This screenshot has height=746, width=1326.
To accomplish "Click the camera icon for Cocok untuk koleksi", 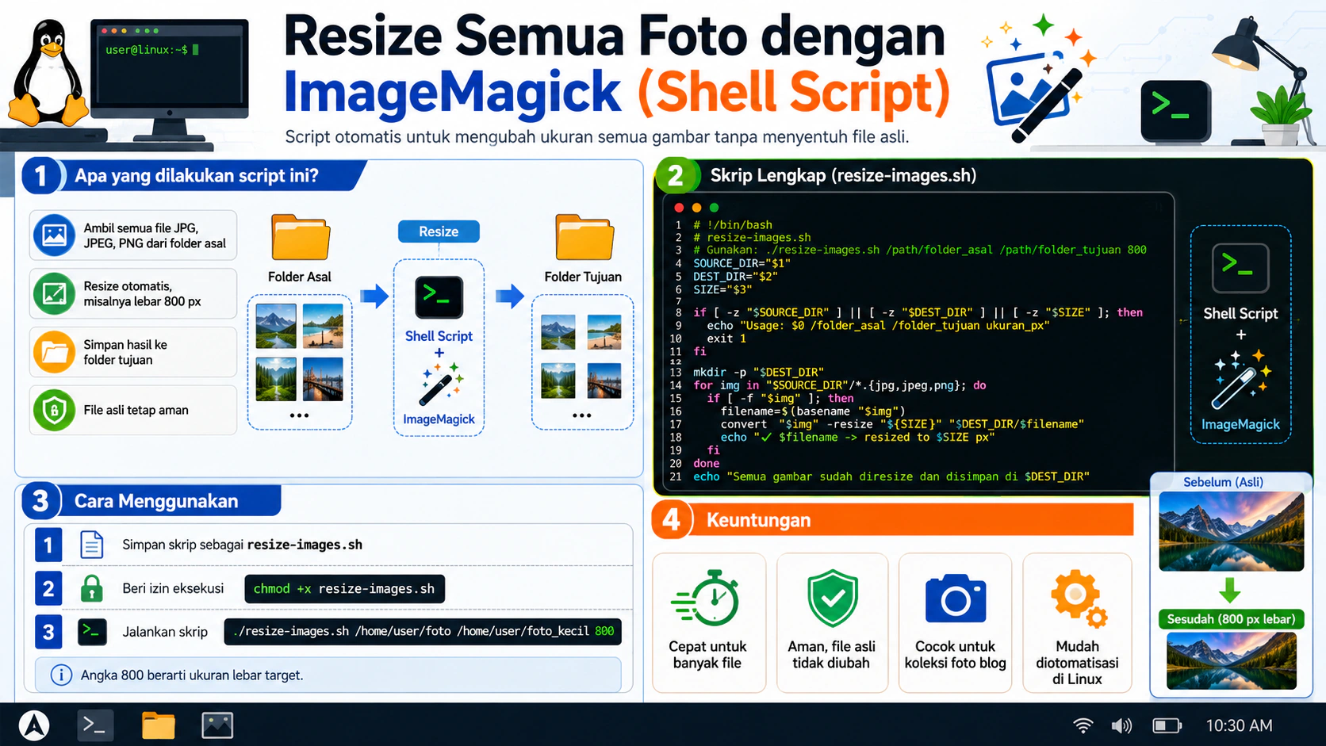I will [x=956, y=599].
